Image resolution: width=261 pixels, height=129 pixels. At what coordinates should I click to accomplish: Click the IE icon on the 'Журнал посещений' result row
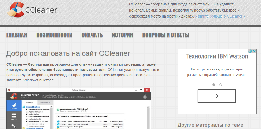click(x=58, y=124)
